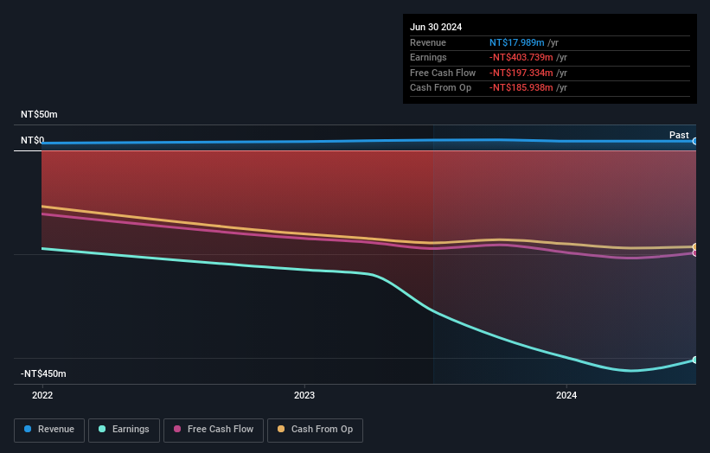The image size is (710, 453).
Task: Click the Revenue label in the tooltip
Action: [428, 42]
